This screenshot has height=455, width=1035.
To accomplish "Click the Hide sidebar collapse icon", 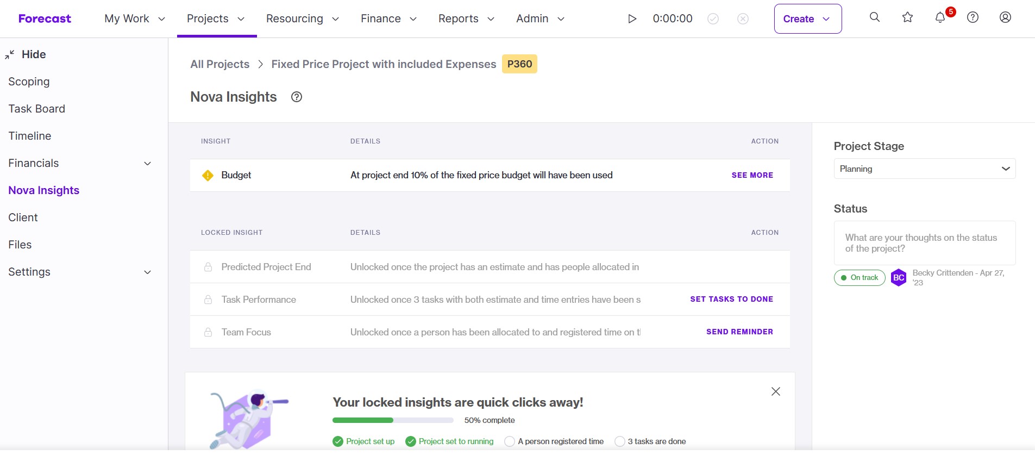I will (x=10, y=54).
